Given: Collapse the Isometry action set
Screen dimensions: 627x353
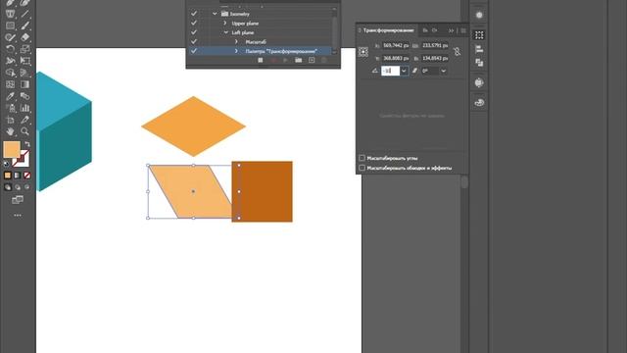Looking at the screenshot, I should coord(215,14).
